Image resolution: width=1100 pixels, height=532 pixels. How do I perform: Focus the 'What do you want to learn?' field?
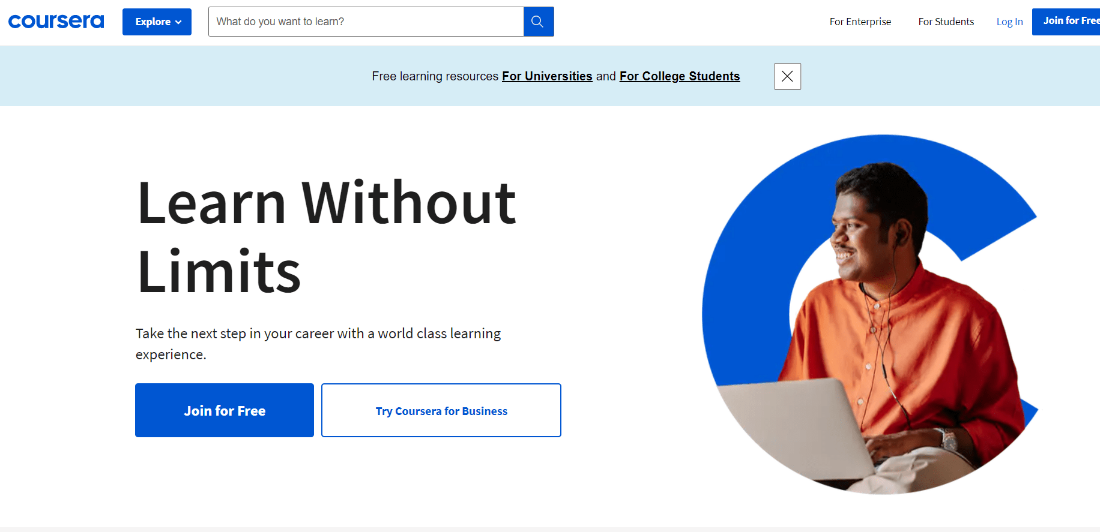tap(365, 22)
